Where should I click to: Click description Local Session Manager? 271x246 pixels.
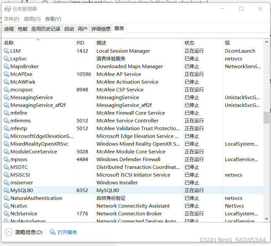tap(123, 51)
